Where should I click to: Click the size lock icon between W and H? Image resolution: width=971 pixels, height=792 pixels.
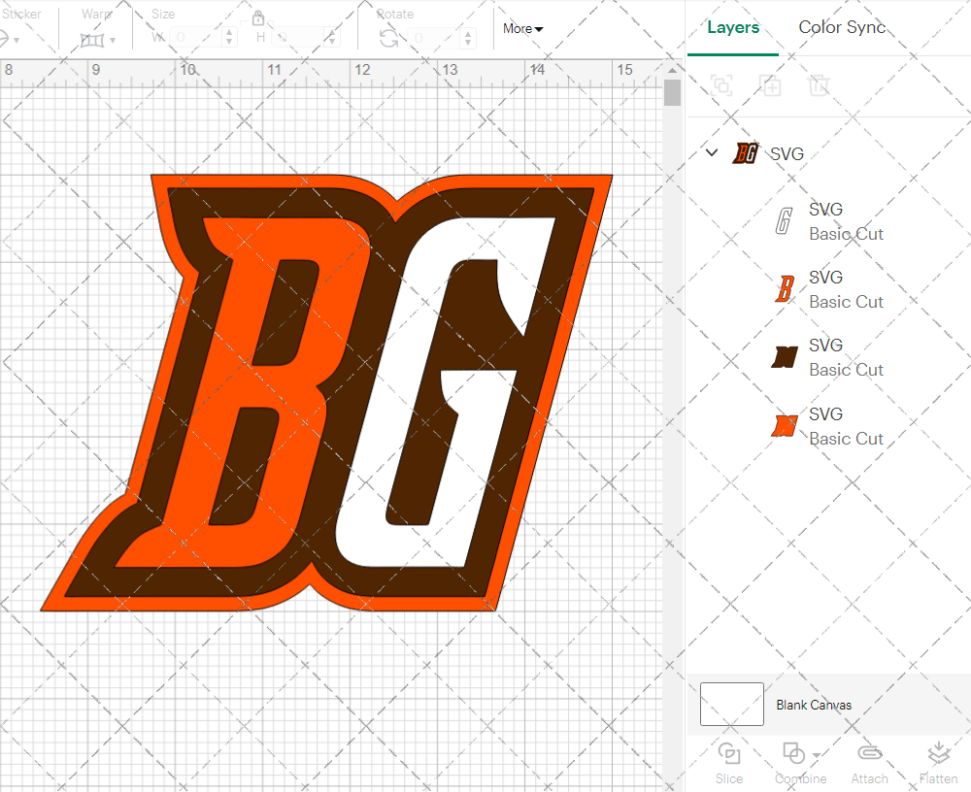click(258, 18)
